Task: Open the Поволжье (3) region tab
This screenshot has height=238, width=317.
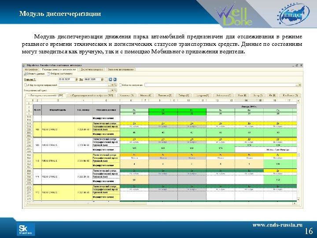Action: [165, 95]
